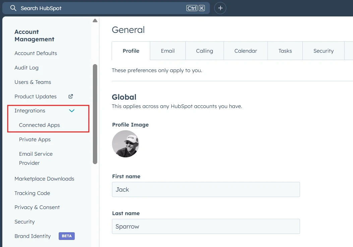Click the Account Management heading
353x247 pixels.
[x=35, y=35]
